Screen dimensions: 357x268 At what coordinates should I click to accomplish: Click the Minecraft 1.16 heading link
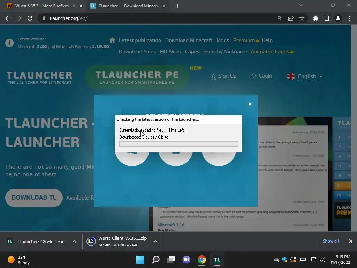coord(171,225)
